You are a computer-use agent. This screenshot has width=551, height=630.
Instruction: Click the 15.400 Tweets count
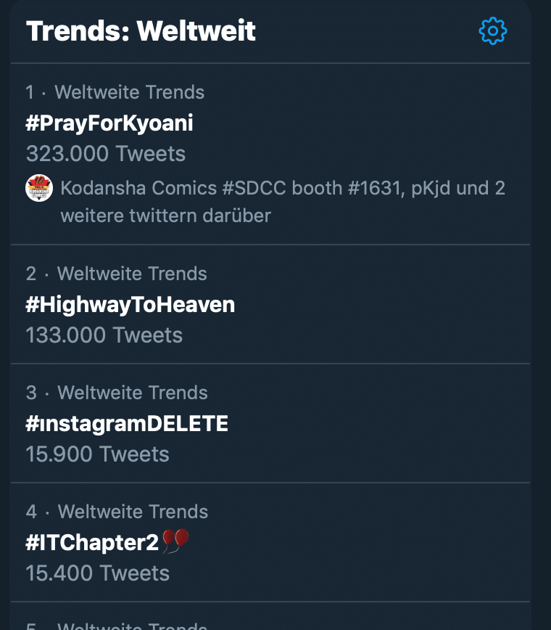(x=98, y=573)
